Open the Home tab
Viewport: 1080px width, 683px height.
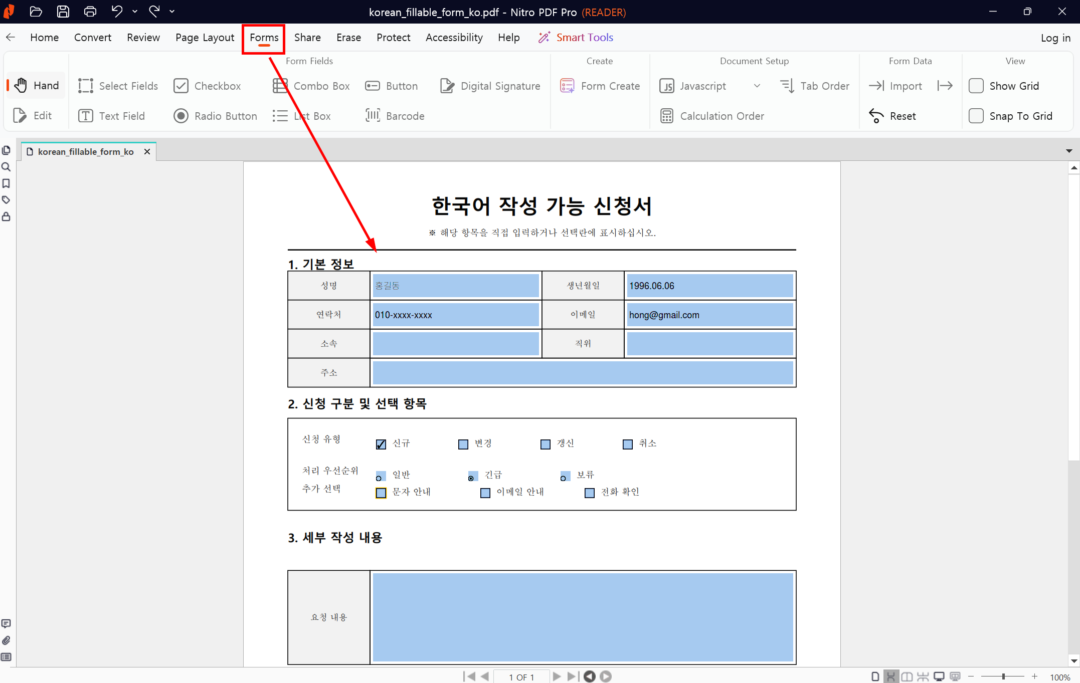pos(44,38)
